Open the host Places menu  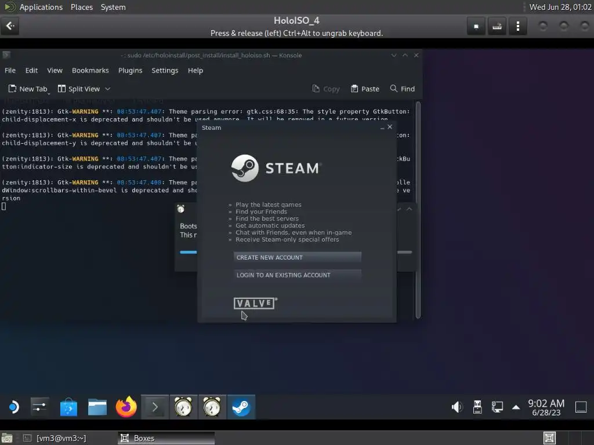pos(81,7)
